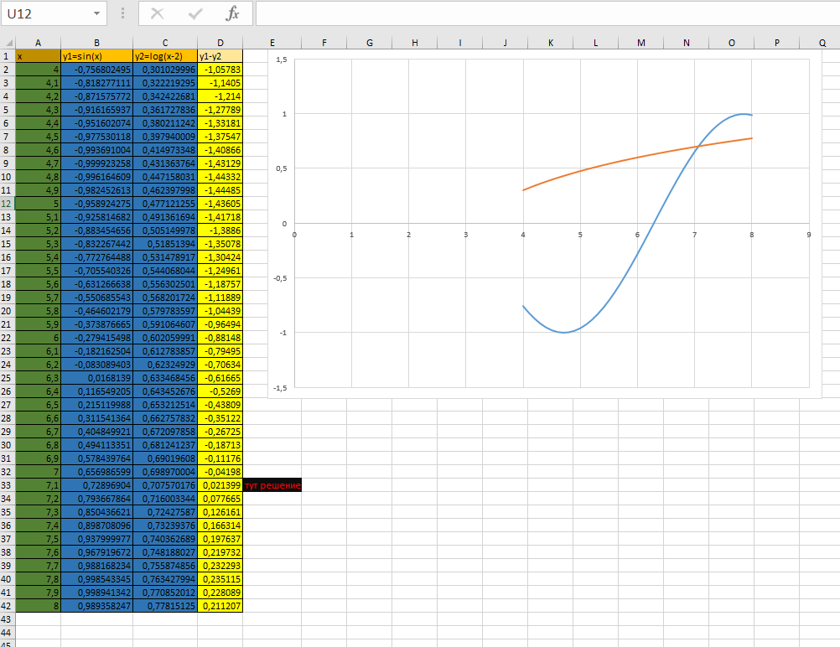Click the chart's horizontal axis label 9
This screenshot has height=647, width=840.
tap(809, 235)
